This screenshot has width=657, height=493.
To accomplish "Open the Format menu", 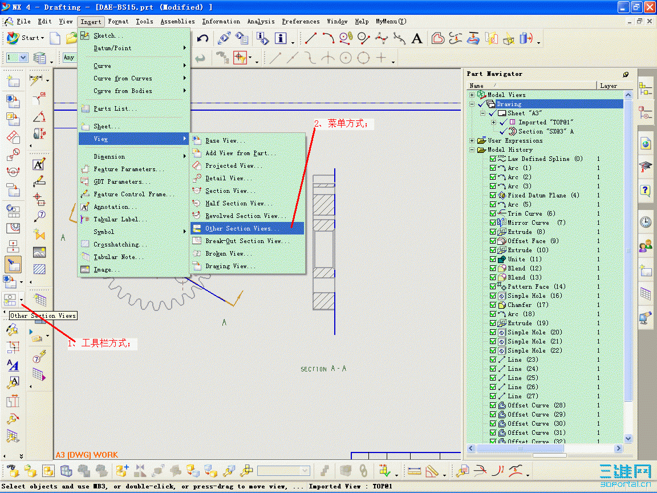I will click(x=118, y=21).
